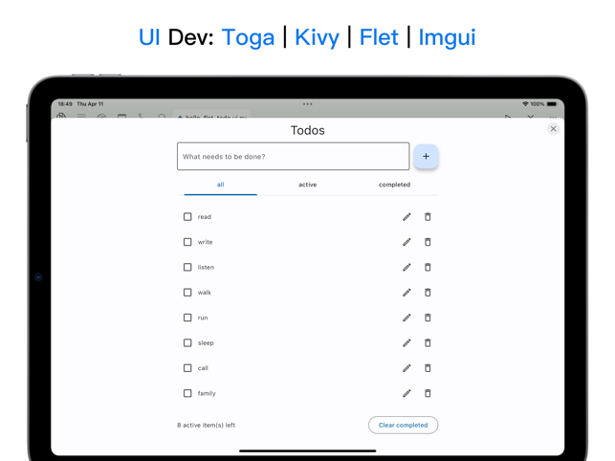This screenshot has height=461, width=615.
Task: Delete the 'call' todo
Action: click(x=428, y=368)
